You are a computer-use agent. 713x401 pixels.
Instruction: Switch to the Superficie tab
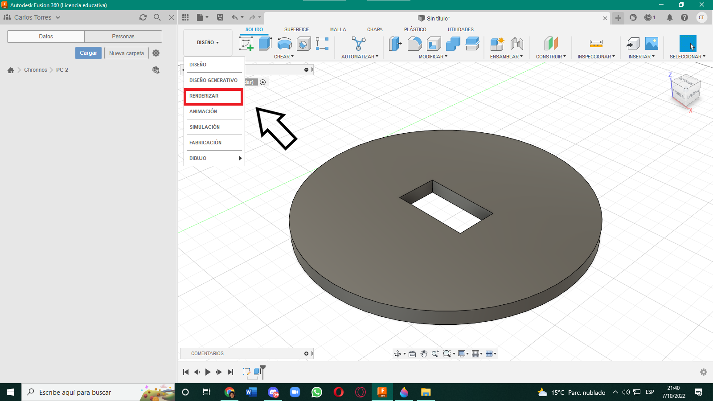(x=297, y=29)
